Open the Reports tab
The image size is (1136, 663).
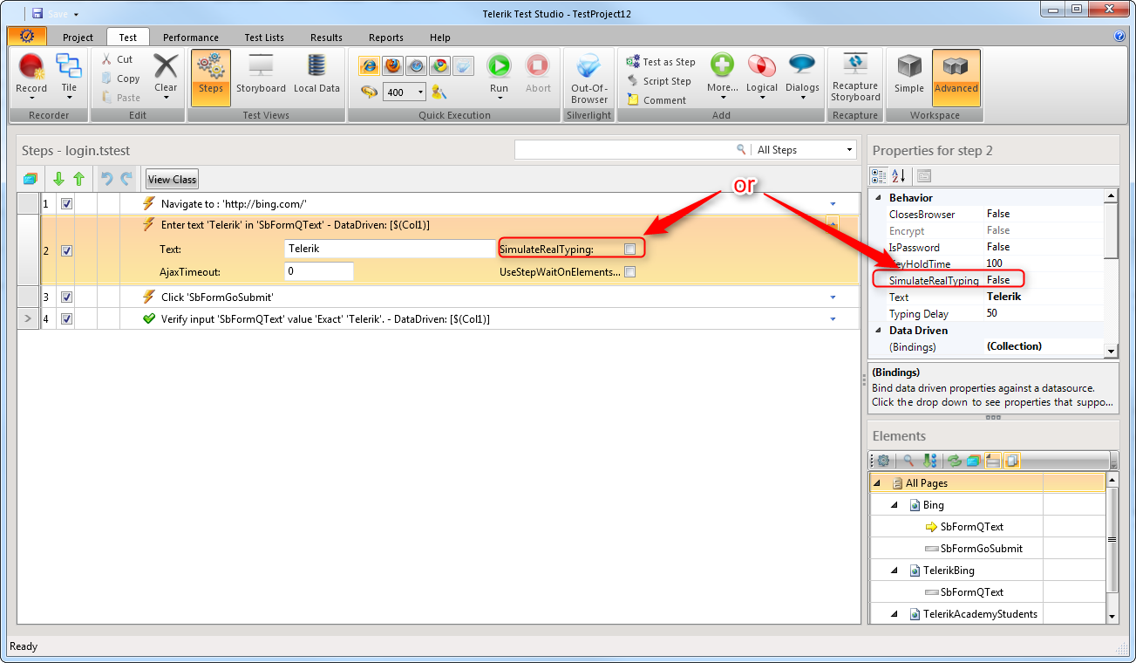pyautogui.click(x=386, y=38)
